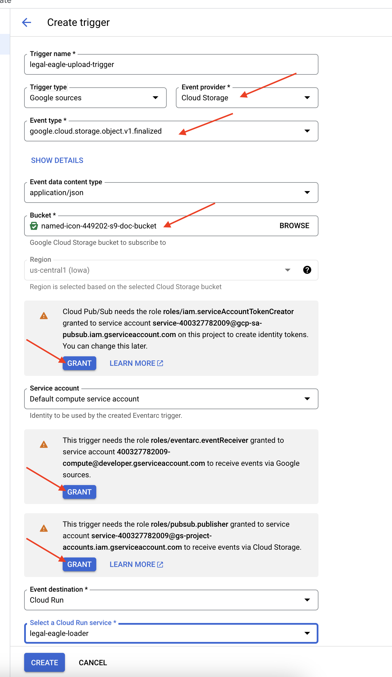Viewport: 392px width, 677px height.
Task: Grant the serviceAccountTokenCreator role
Action: (x=79, y=363)
